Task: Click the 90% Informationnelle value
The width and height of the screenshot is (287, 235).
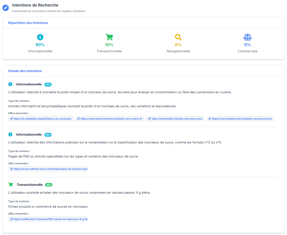Action: click(40, 45)
